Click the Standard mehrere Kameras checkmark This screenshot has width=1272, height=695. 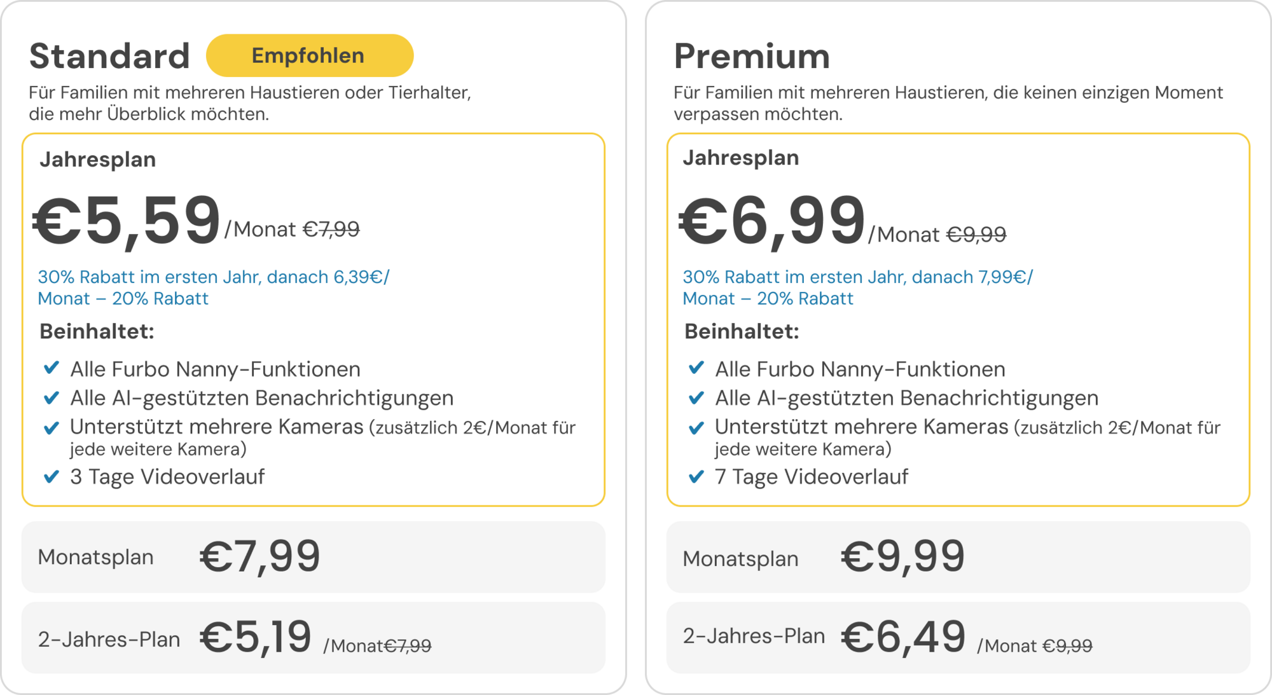click(52, 427)
